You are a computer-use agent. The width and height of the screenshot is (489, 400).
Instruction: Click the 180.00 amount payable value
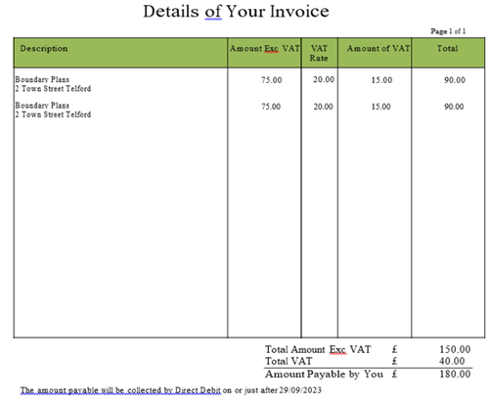[x=455, y=375]
